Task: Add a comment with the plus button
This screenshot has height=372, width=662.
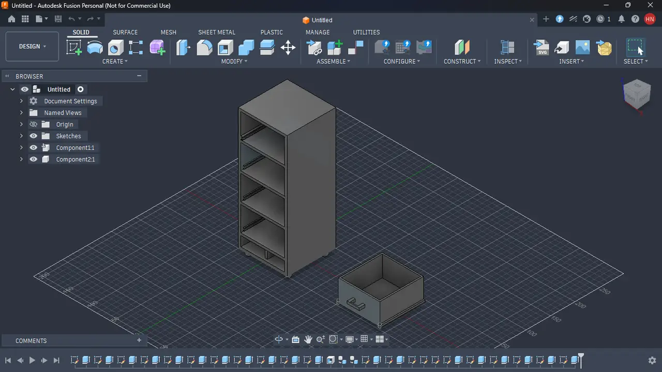Action: [x=139, y=340]
